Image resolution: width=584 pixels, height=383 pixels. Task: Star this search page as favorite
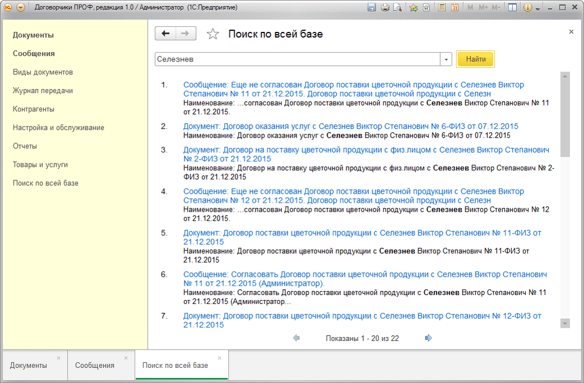click(212, 34)
